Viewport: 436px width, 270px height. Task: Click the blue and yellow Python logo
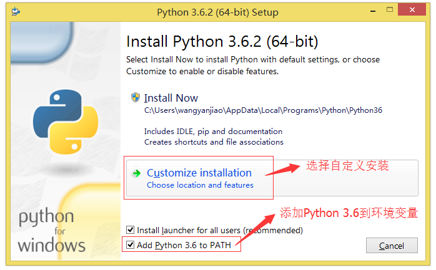66,122
